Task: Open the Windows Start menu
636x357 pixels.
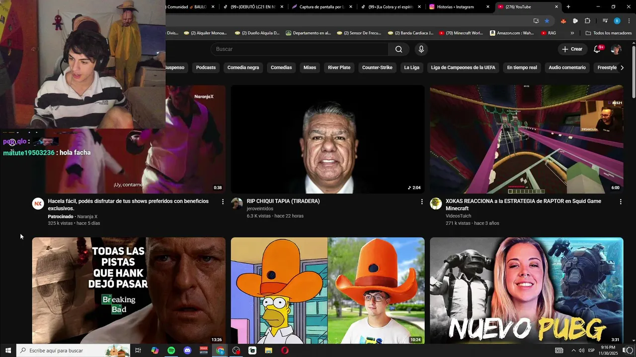Action: pos(8,351)
